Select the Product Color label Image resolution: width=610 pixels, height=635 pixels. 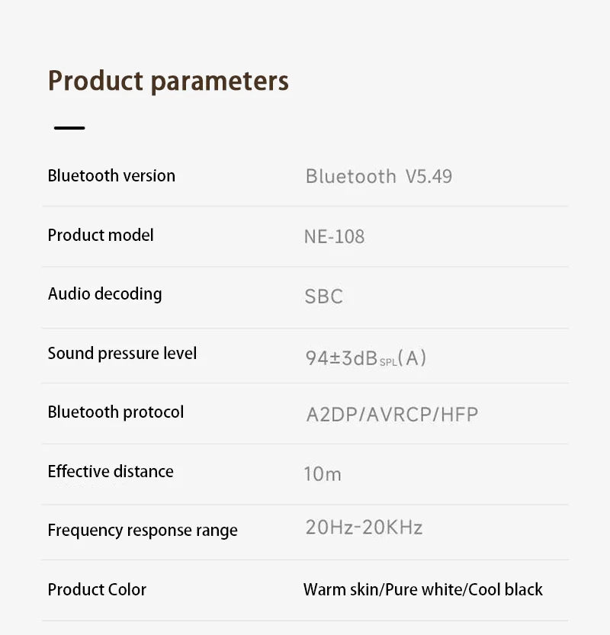(x=97, y=590)
